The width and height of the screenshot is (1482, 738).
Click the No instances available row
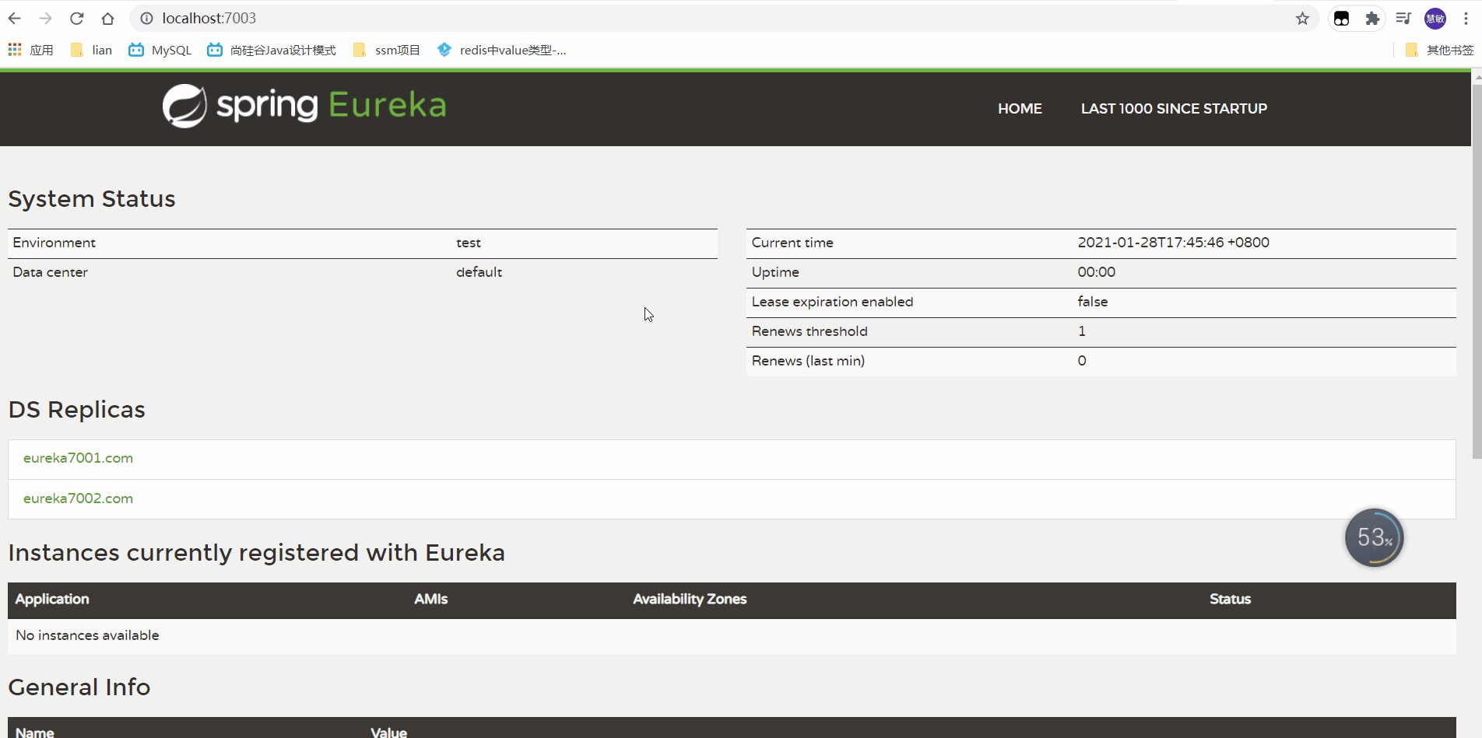[x=732, y=636]
